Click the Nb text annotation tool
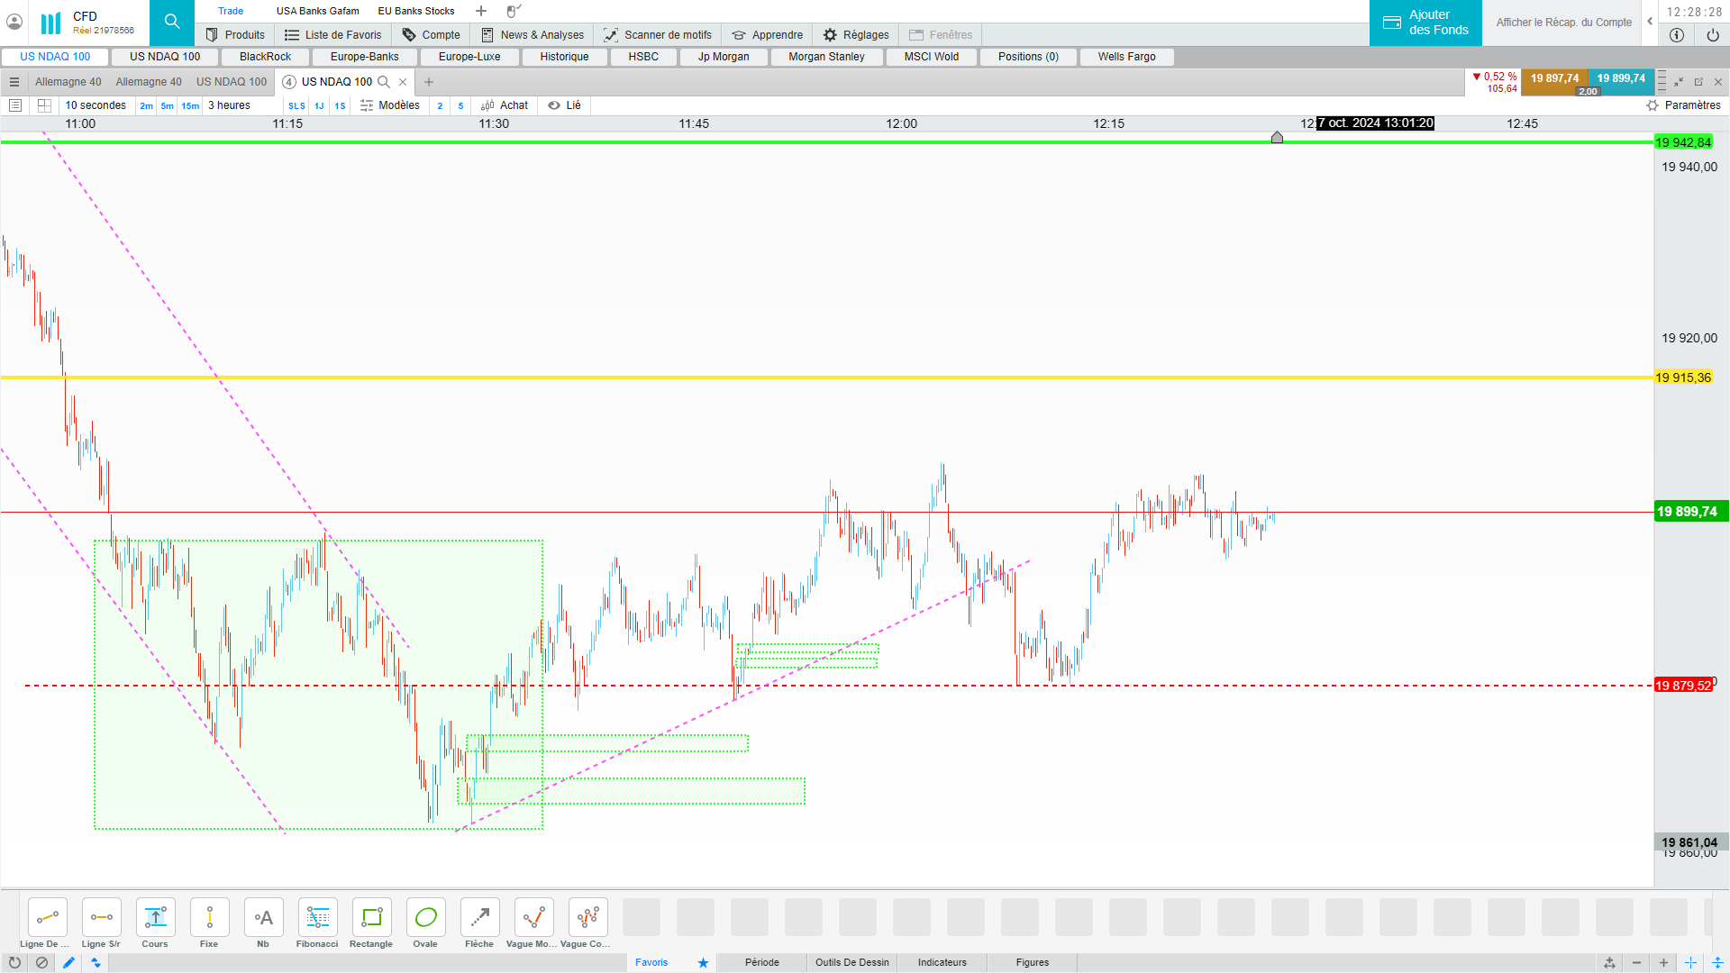The width and height of the screenshot is (1730, 973). [x=263, y=918]
